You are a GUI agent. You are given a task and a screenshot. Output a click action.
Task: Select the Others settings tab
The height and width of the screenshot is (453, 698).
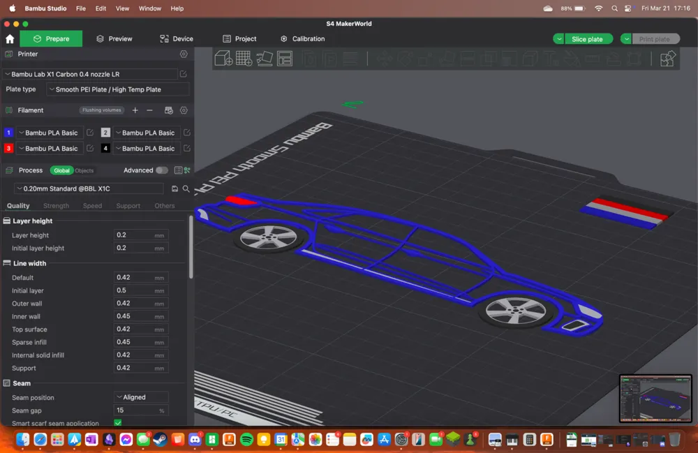click(164, 206)
